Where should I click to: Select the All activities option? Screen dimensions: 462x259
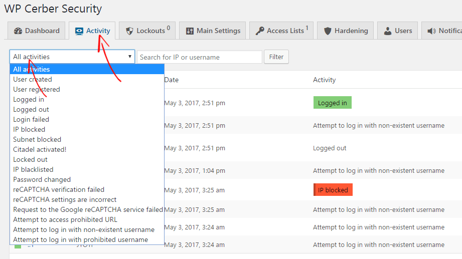click(x=87, y=70)
